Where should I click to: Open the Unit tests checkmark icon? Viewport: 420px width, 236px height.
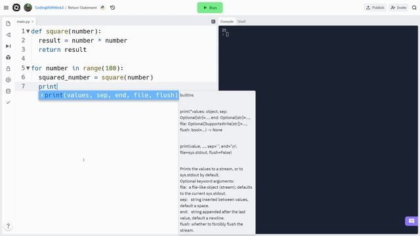[9, 102]
